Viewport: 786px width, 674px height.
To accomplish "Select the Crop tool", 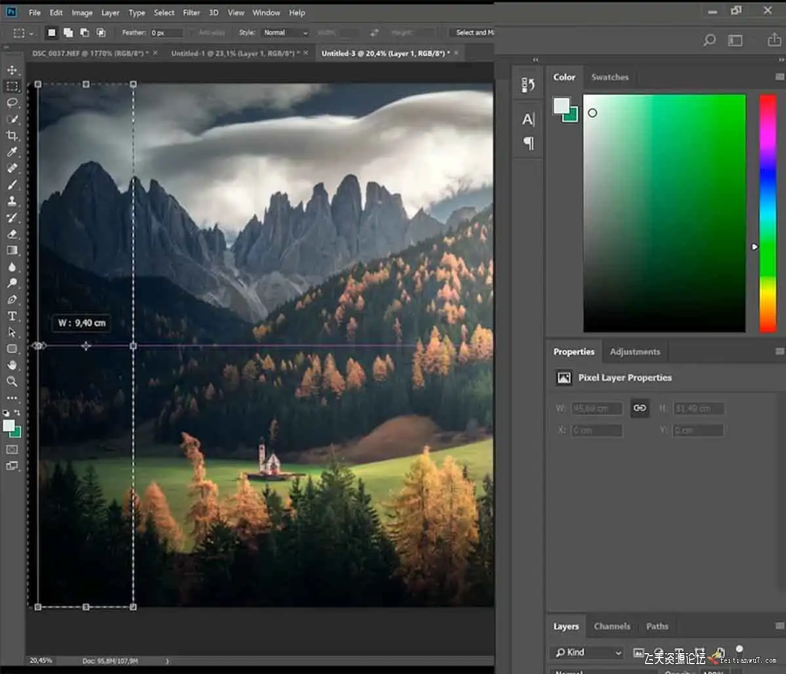I will click(x=12, y=136).
